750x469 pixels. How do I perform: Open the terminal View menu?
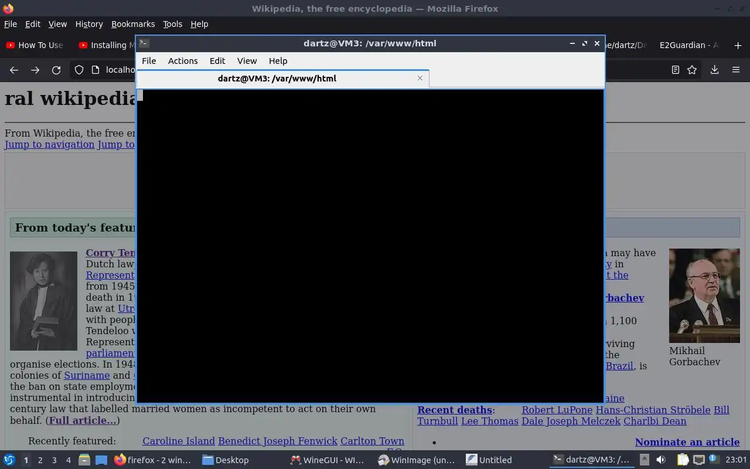coord(247,61)
